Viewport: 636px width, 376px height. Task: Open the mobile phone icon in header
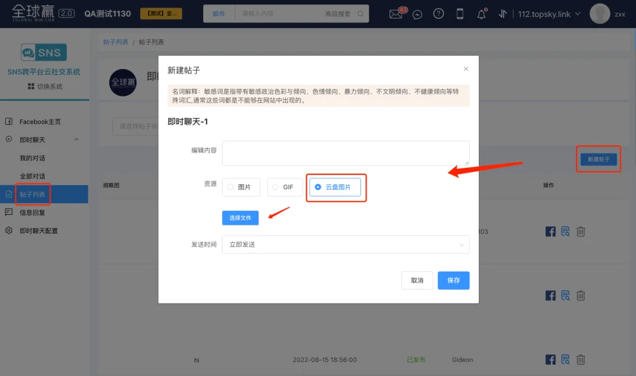coord(460,14)
